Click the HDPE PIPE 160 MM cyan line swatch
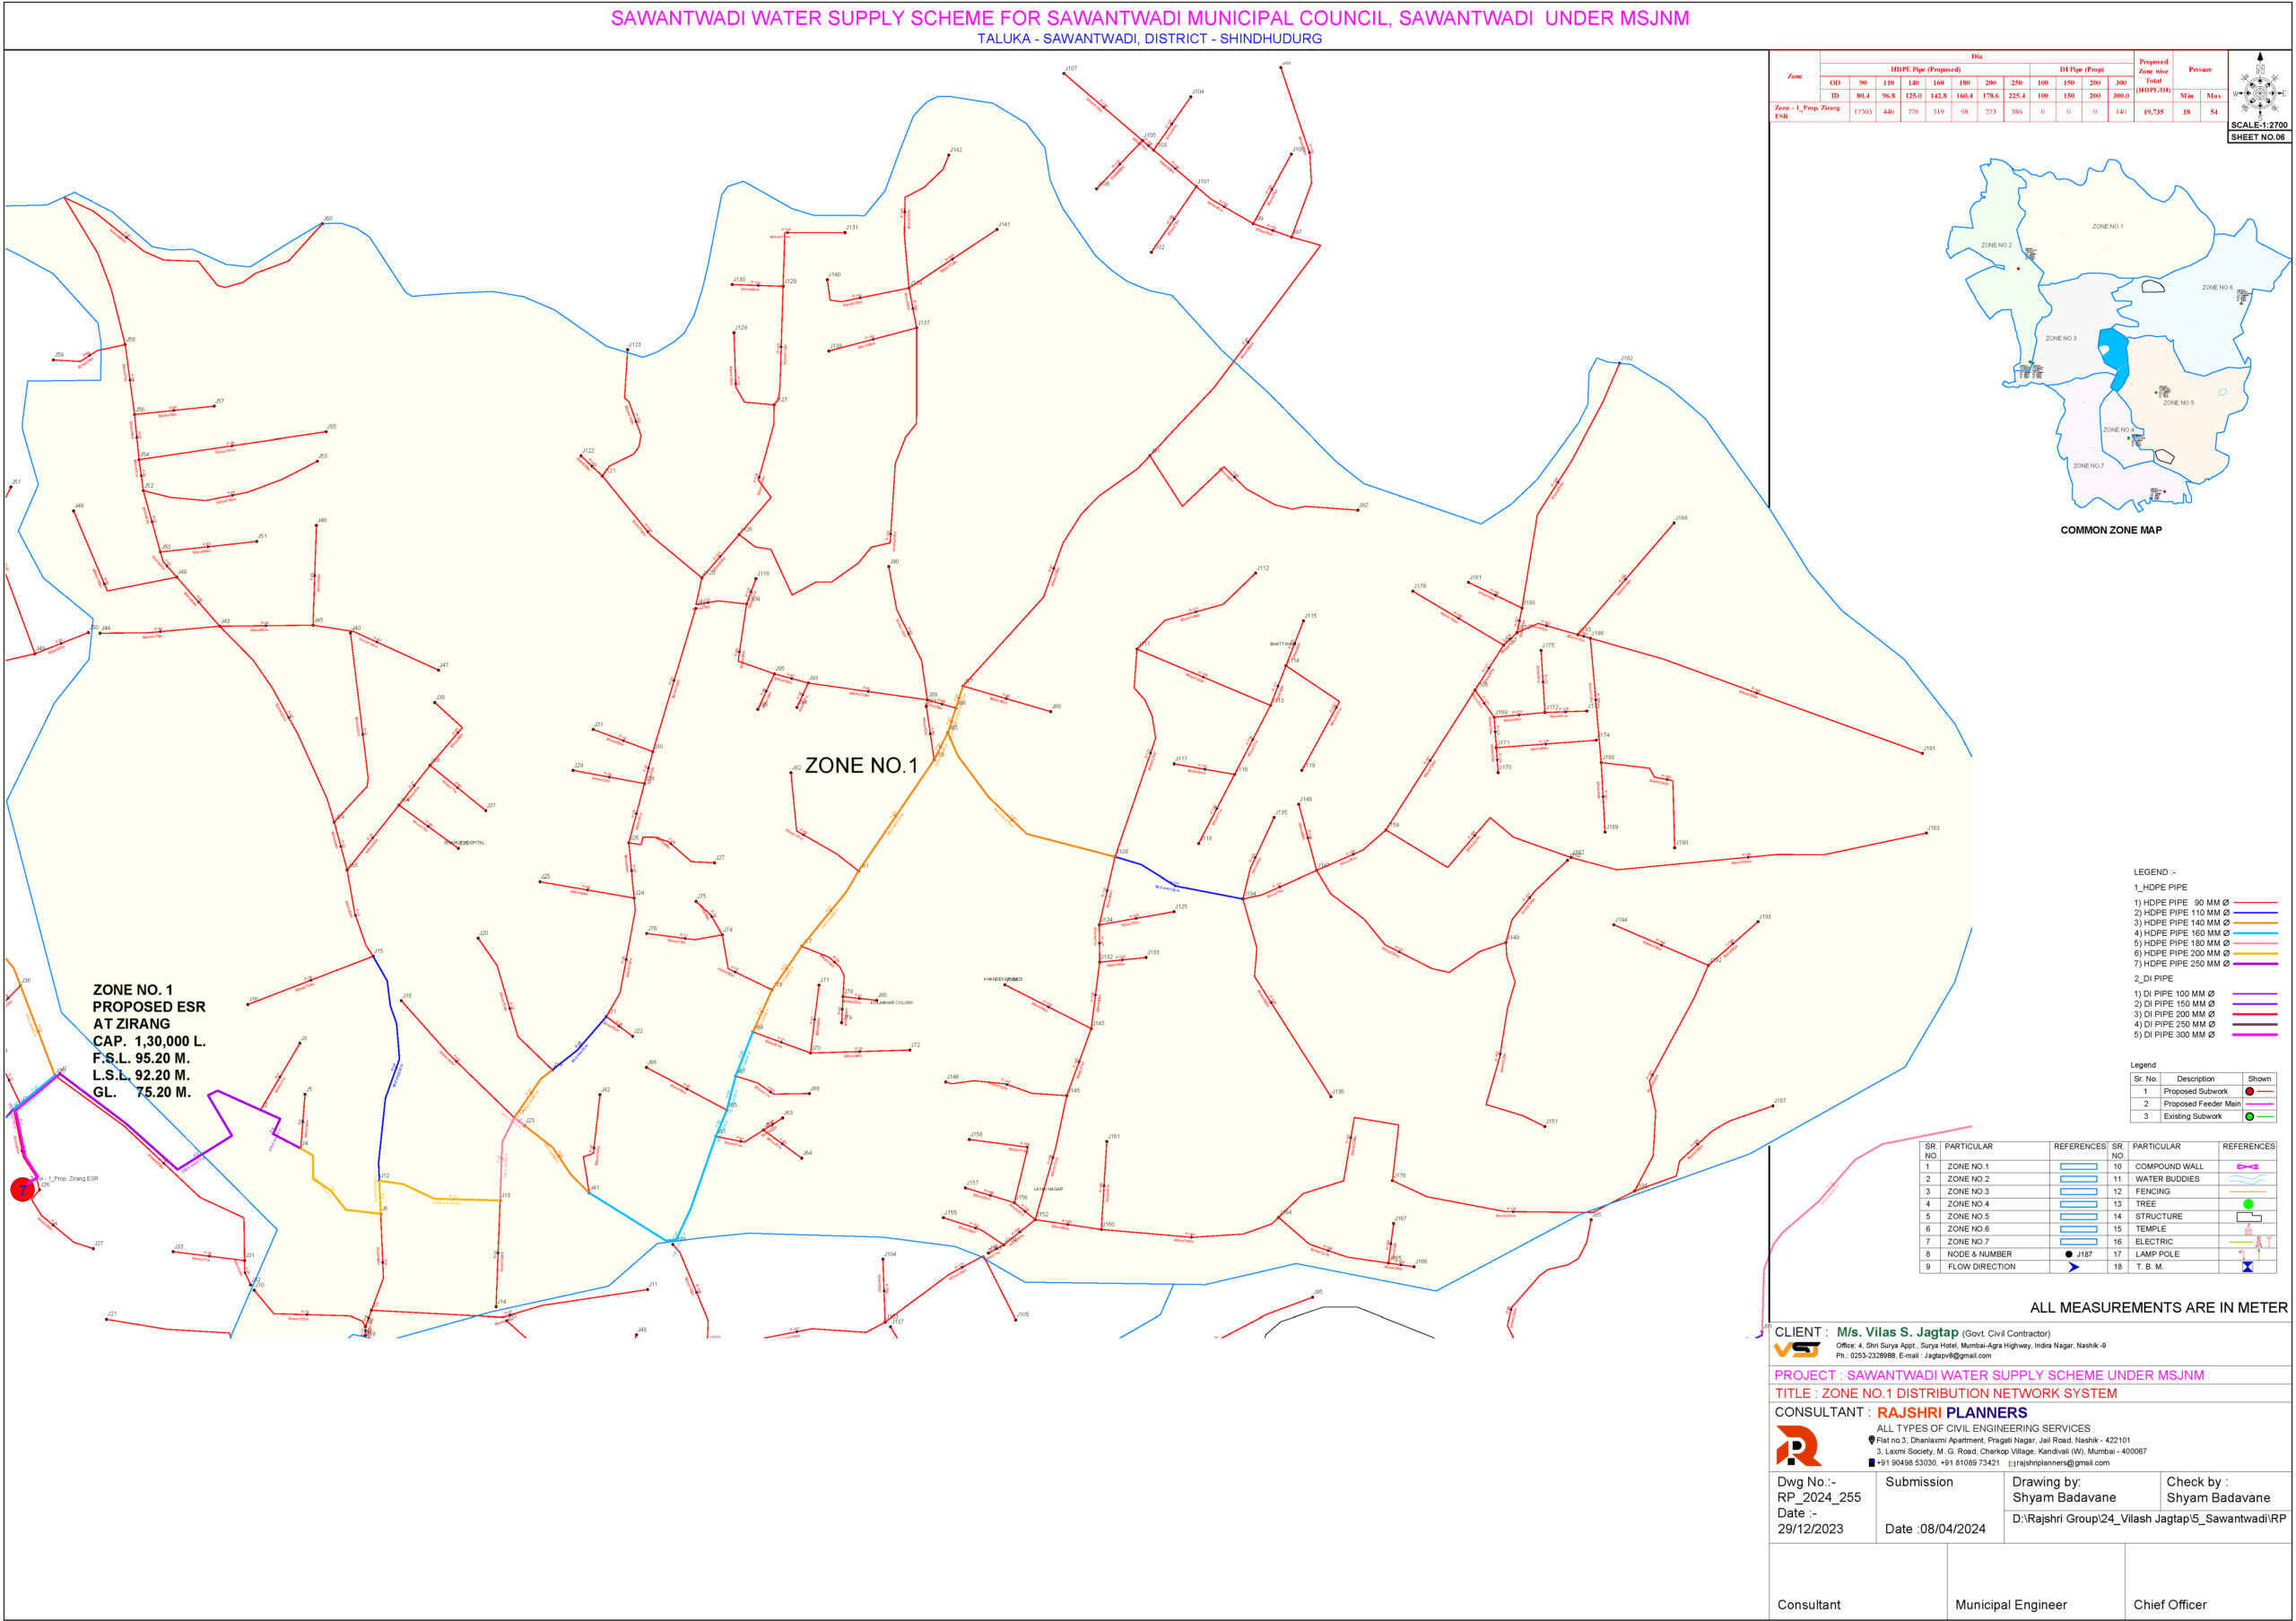Screen dimensions: 2296x1621 [2255, 933]
